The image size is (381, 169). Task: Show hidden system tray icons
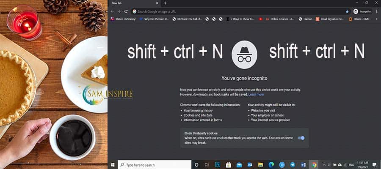tap(324, 165)
